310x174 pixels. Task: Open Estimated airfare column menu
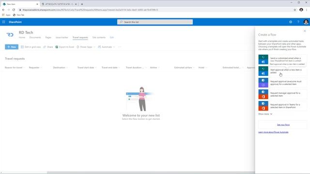(x=184, y=68)
